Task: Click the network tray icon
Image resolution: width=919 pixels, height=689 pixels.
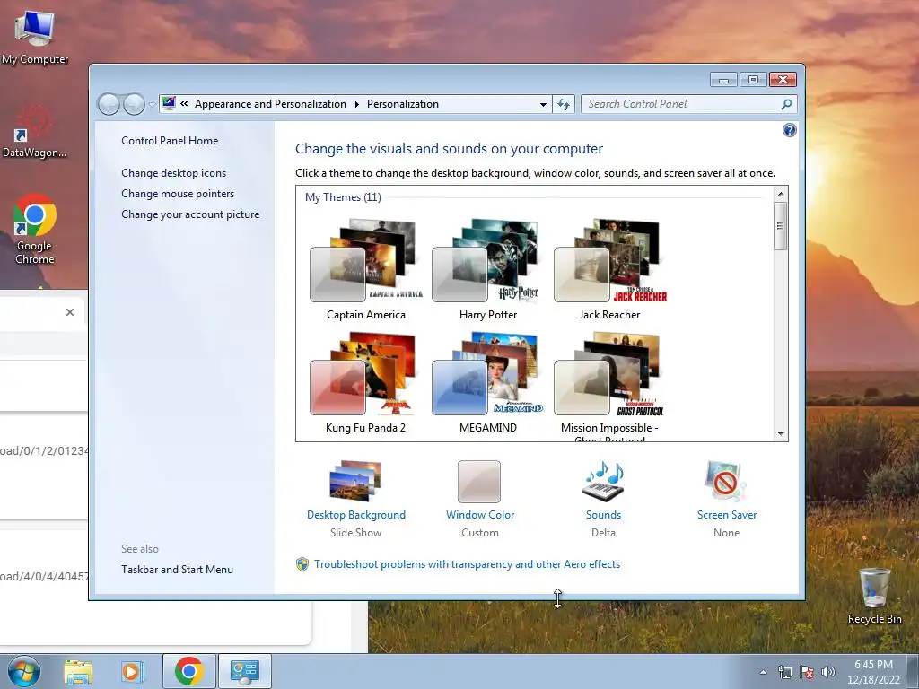Action: click(784, 672)
